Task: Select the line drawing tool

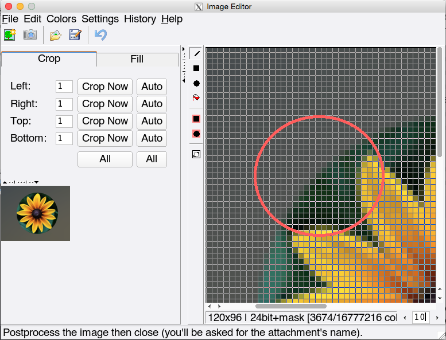Action: [x=196, y=53]
